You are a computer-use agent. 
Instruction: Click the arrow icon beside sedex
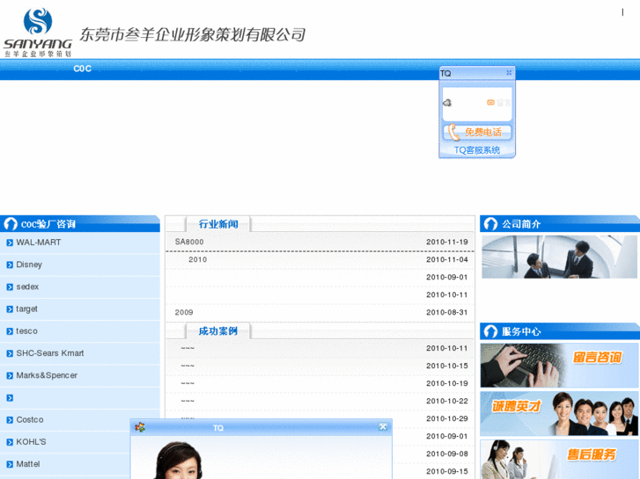[10, 287]
